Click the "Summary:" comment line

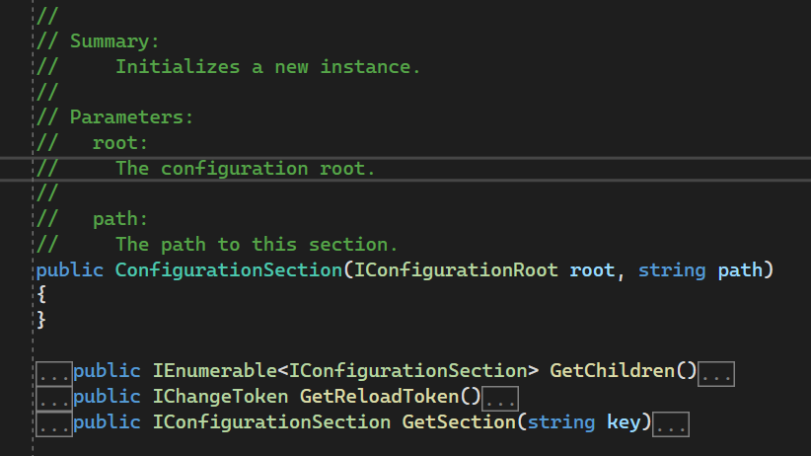pyautogui.click(x=114, y=41)
